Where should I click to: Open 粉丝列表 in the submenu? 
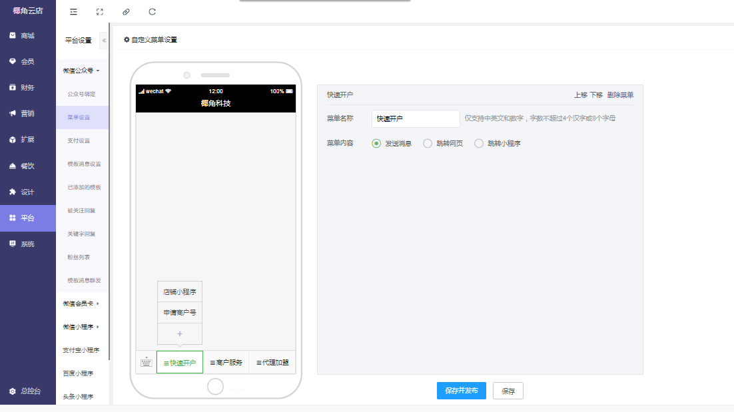pyautogui.click(x=79, y=257)
